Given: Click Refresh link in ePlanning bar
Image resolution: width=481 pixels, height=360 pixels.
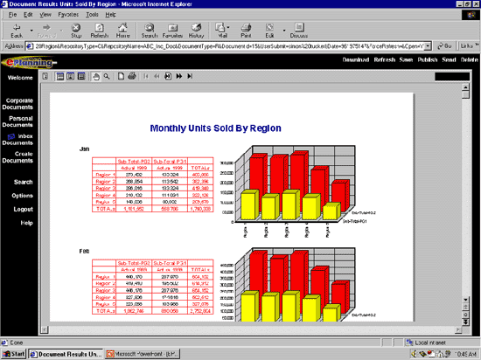Looking at the screenshot, I should (x=385, y=59).
